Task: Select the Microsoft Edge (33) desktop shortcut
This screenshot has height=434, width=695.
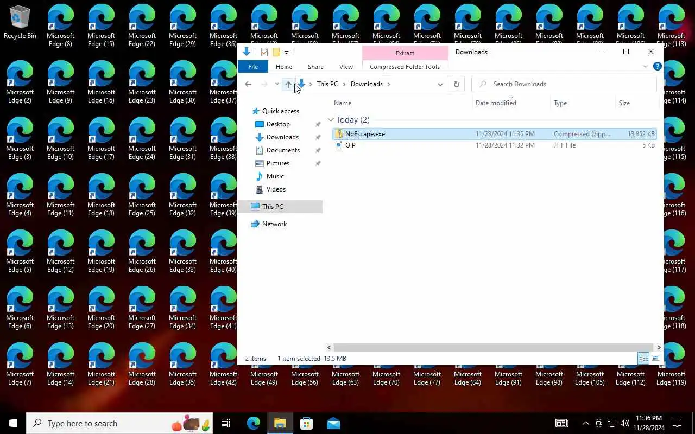Action: pyautogui.click(x=182, y=252)
